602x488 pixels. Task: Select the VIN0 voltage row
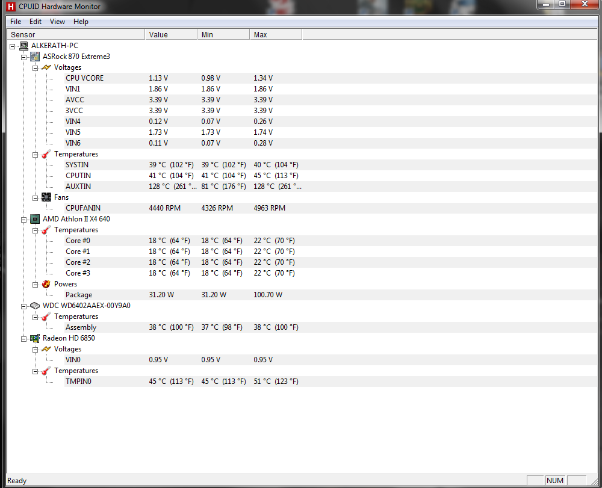pyautogui.click(x=331, y=360)
